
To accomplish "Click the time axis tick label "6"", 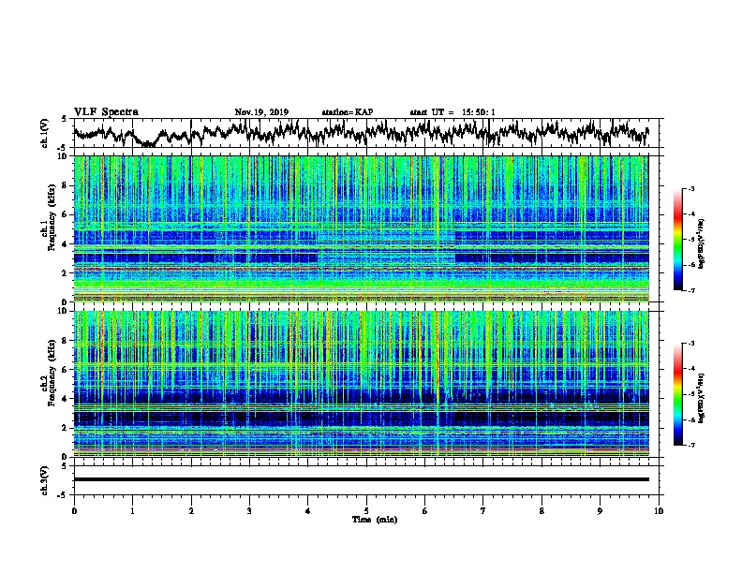I will click(425, 511).
